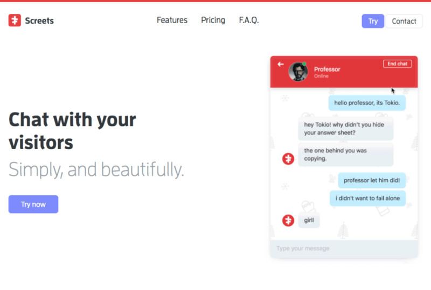The height and width of the screenshot is (290, 431).
Task: Click the Try now button
Action: click(x=33, y=204)
